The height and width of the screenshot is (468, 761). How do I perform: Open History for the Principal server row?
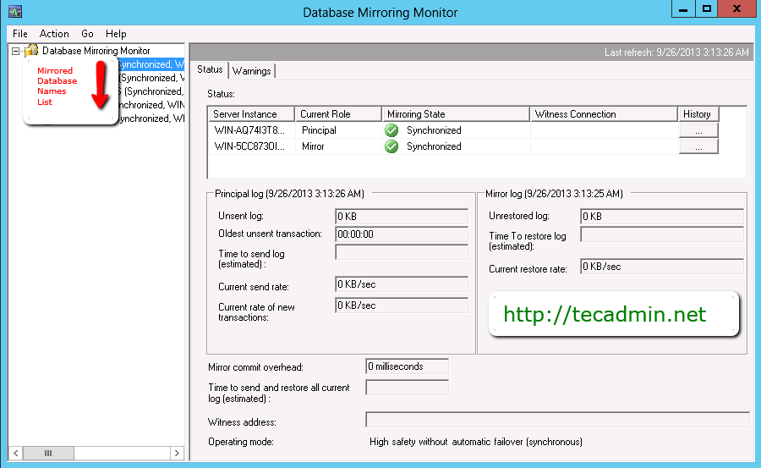tap(698, 130)
